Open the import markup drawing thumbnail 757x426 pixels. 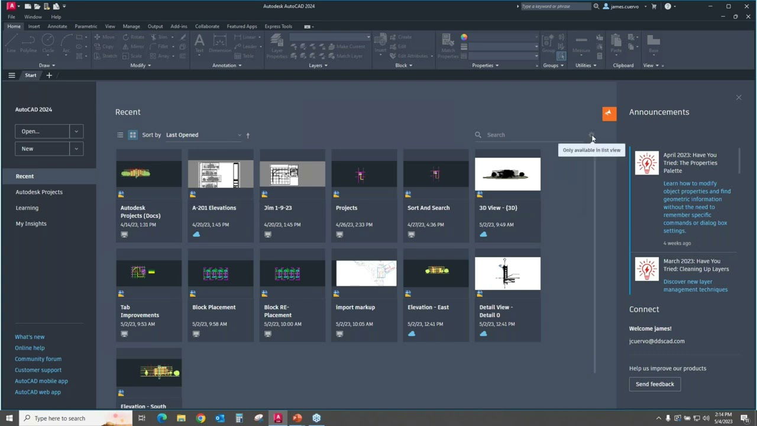tap(364, 273)
